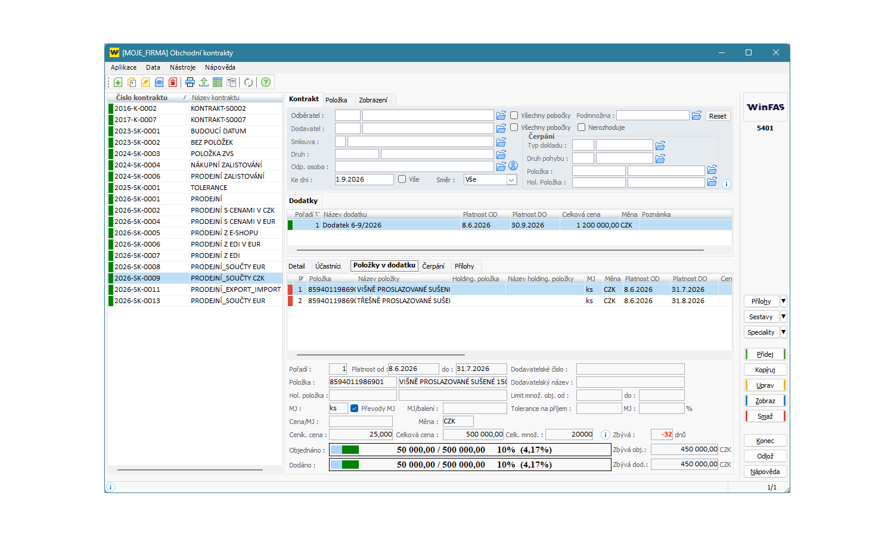Click the green add new record icon
Screen dimensions: 894x536
(118, 82)
